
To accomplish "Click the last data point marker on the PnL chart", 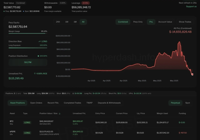I will (x=192, y=74).
